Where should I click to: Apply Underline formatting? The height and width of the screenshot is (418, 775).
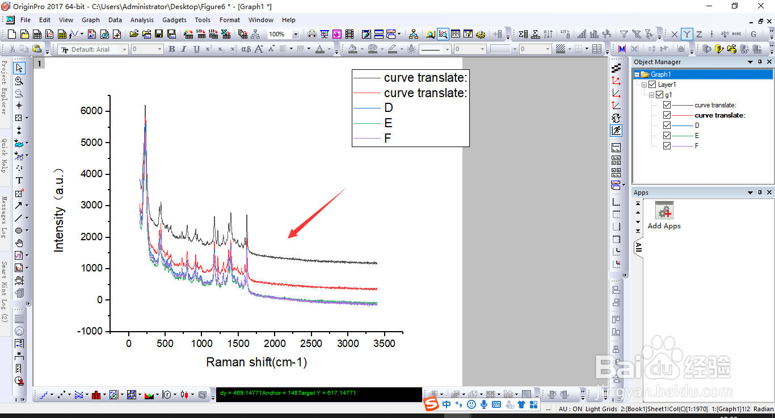coord(196,49)
